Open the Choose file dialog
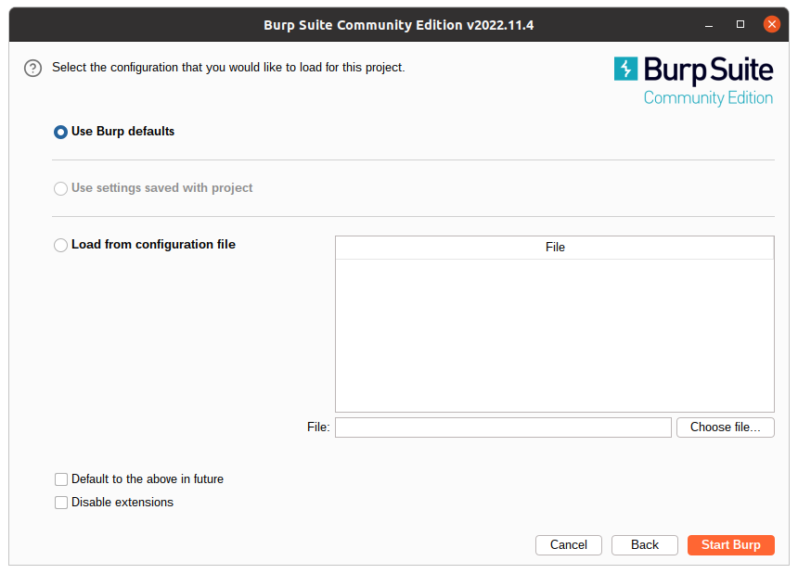This screenshot has width=798, height=574. [726, 427]
